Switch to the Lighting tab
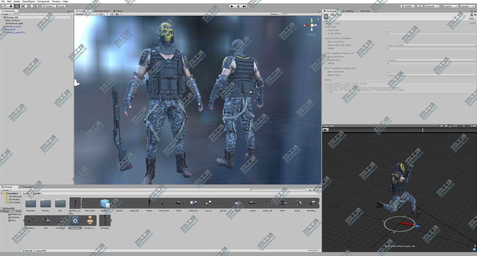 [348, 11]
